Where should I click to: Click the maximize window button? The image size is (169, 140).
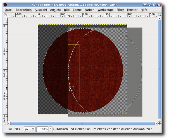pos(154,5)
